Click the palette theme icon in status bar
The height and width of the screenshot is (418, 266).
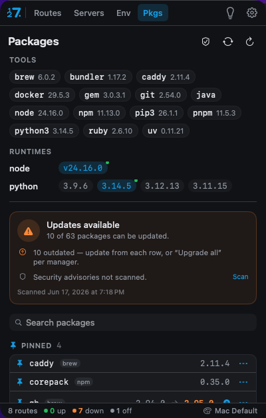click(207, 411)
